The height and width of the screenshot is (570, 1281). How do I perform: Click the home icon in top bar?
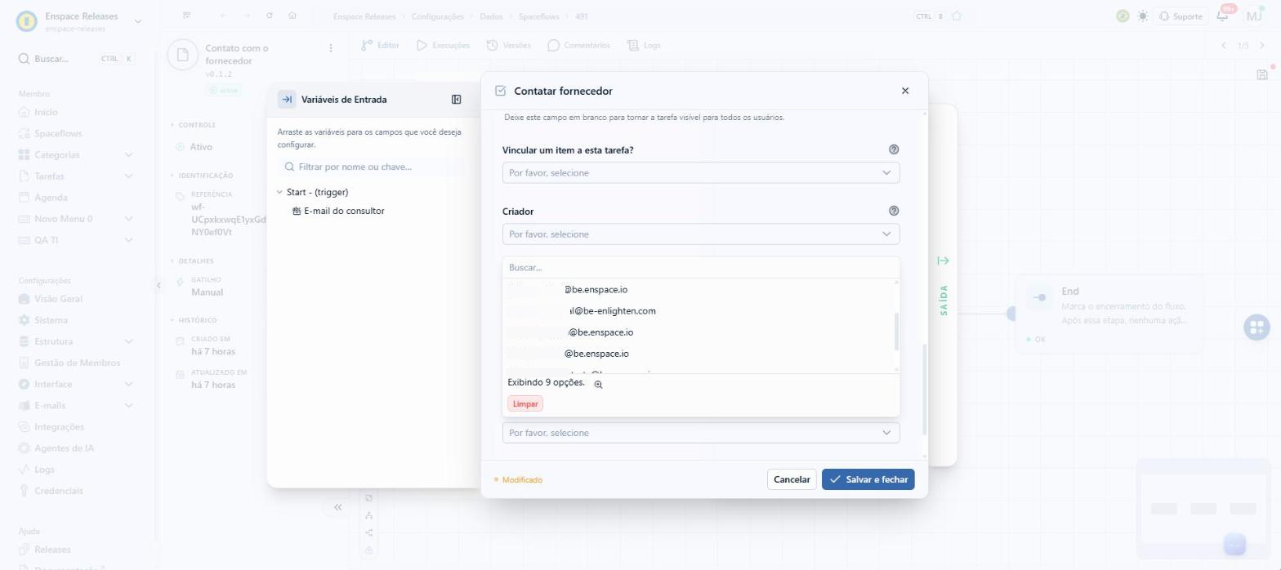[292, 16]
